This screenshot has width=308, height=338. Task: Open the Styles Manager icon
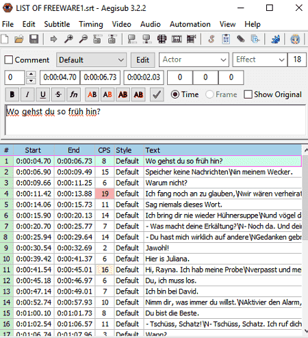click(211, 39)
